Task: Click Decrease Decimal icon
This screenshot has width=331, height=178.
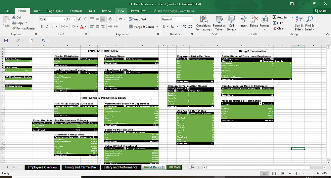Action: 190,26
